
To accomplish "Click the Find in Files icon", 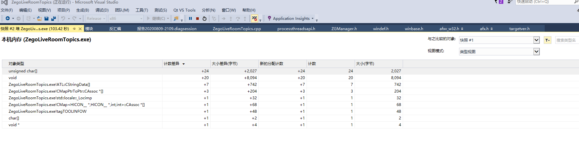I will pyautogui.click(x=176, y=19).
